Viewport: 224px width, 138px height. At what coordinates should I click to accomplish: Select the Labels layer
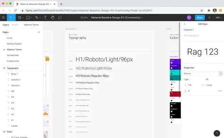tap(14, 126)
